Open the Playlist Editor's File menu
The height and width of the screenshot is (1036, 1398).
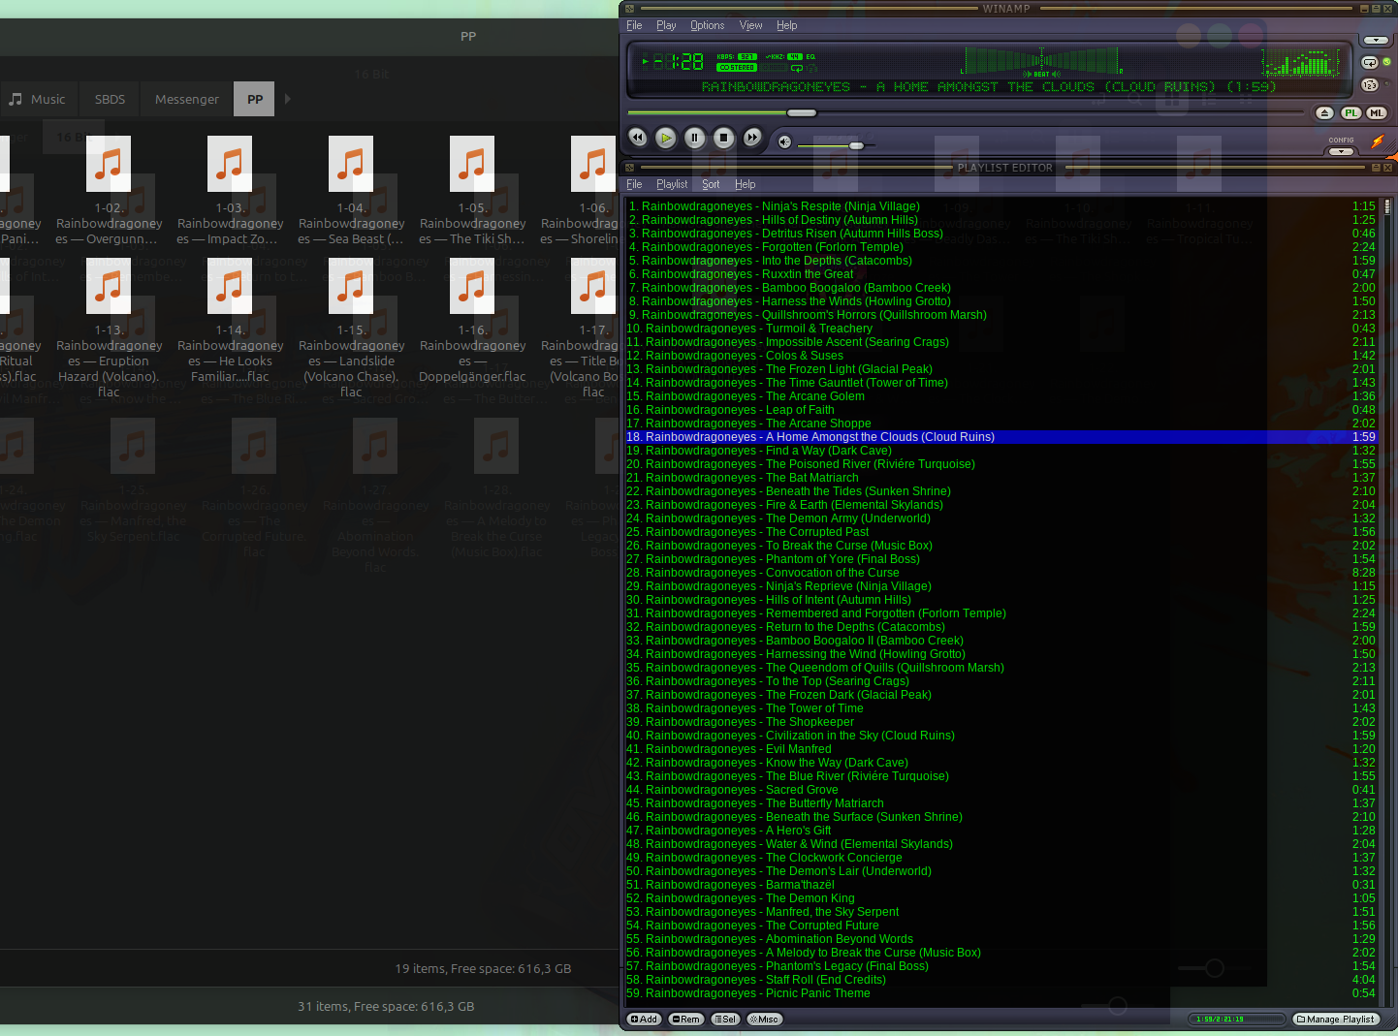pyautogui.click(x=634, y=184)
